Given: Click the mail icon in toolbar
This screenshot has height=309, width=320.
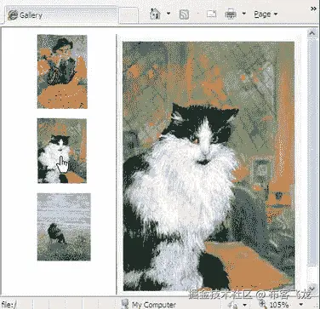Looking at the screenshot, I should (212, 14).
